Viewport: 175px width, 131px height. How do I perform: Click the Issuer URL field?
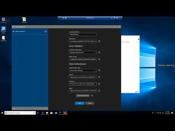coord(83,91)
